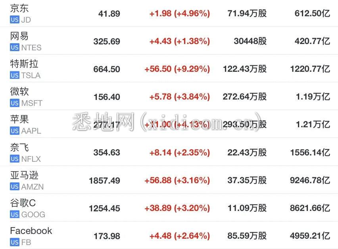The height and width of the screenshot is (249, 338).
Task: Select Tesla's +56.50 (+9.29%) change value
Action: pyautogui.click(x=177, y=69)
